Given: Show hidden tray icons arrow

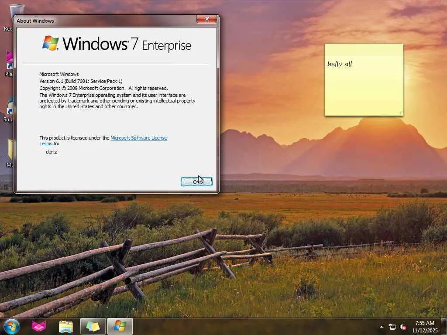Looking at the screenshot, I should (x=382, y=327).
